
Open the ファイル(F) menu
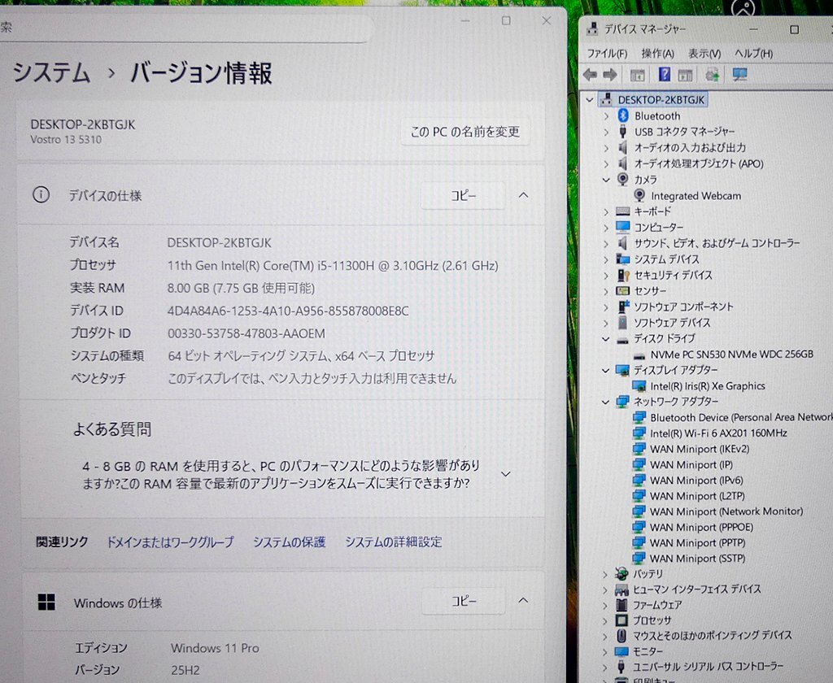pos(607,54)
